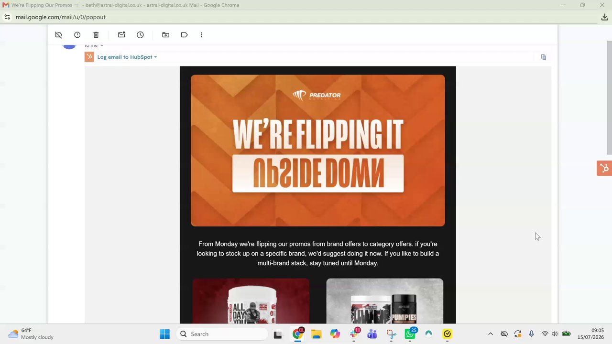
Task: Click the crossed-out cloud tray icon
Action: [504, 334]
